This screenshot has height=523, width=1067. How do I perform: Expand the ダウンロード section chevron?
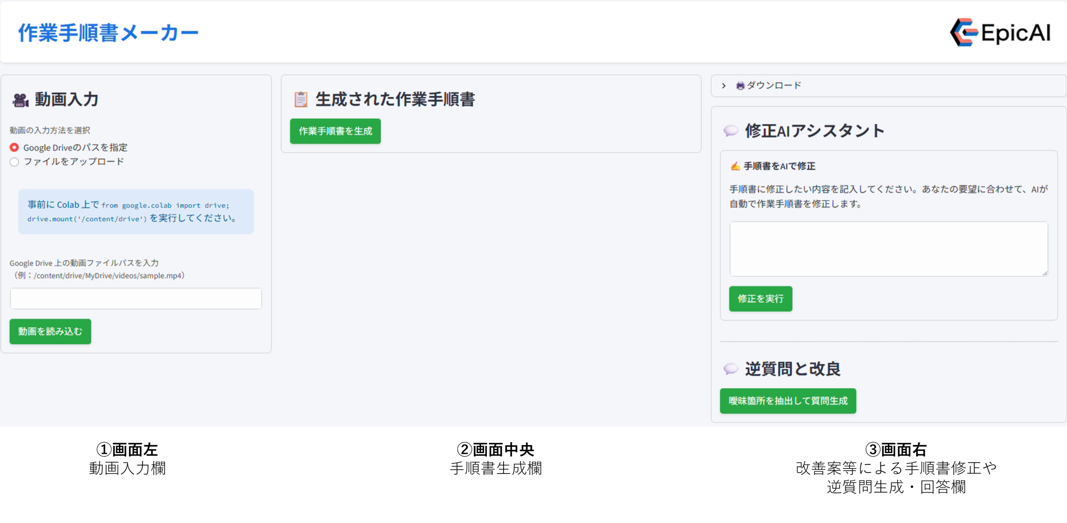coord(724,86)
